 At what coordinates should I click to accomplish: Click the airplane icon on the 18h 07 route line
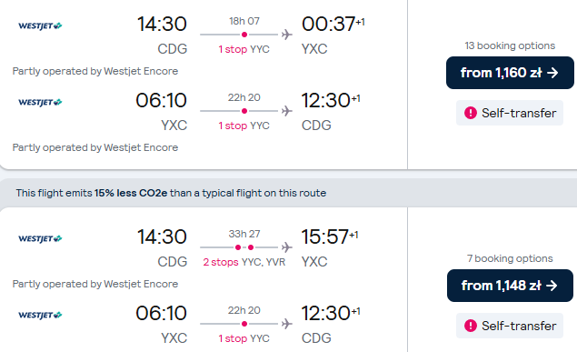point(286,35)
